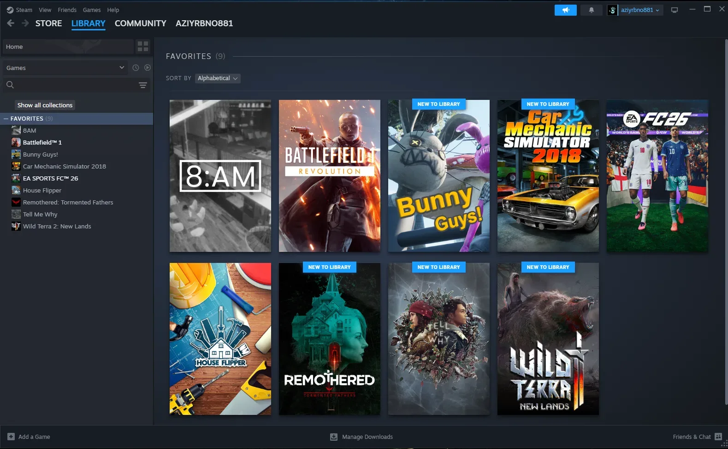Click Friends & Chat label
Image resolution: width=728 pixels, height=449 pixels.
click(x=692, y=437)
